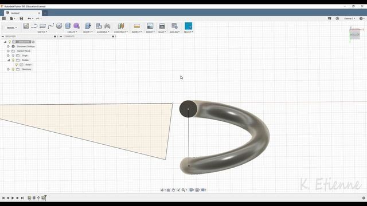This screenshot has height=206, width=367.
Task: Select the Rectangle sketch tool
Action: pyautogui.click(x=42, y=26)
